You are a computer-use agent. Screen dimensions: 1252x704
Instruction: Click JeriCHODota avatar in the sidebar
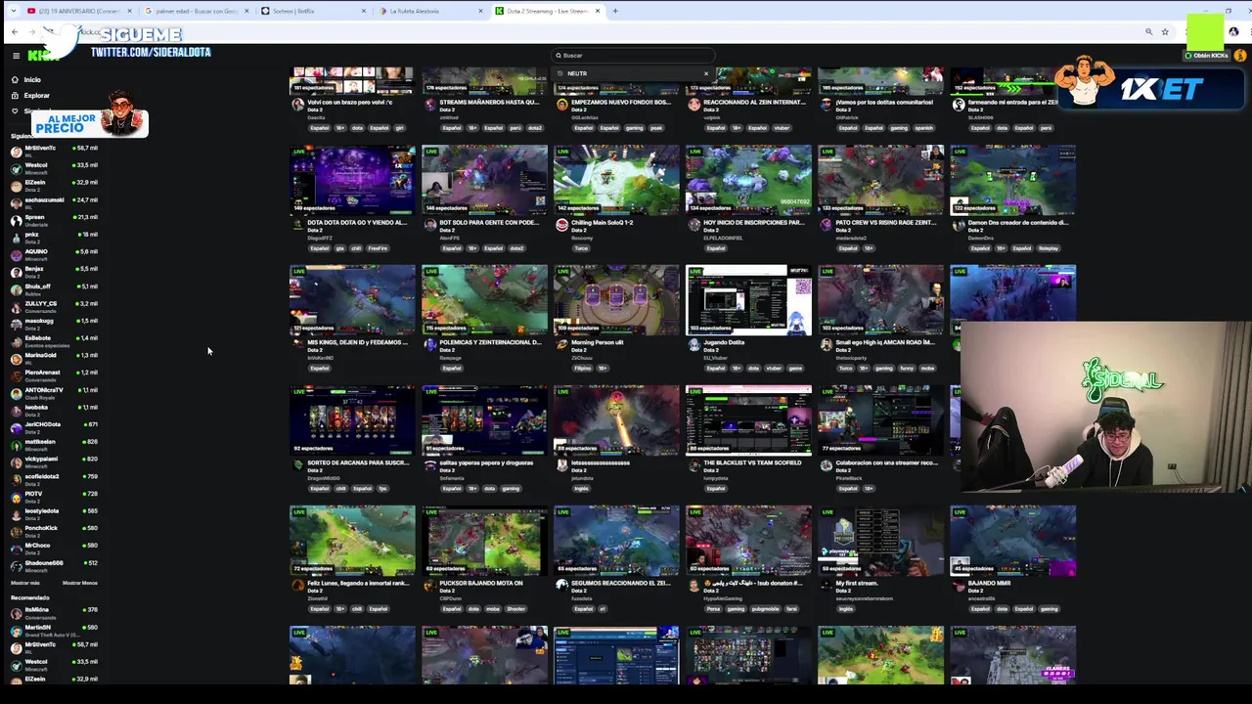pyautogui.click(x=16, y=426)
